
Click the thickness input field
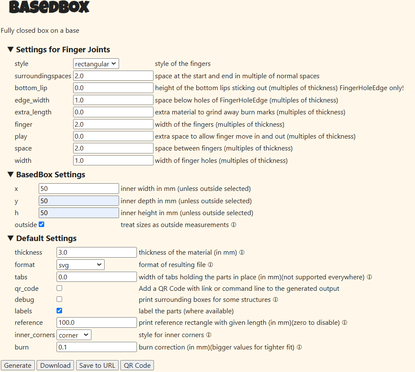(97, 253)
